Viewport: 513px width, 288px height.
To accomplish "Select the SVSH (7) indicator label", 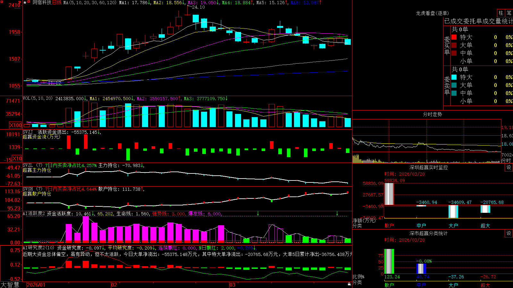I will click(x=32, y=189).
